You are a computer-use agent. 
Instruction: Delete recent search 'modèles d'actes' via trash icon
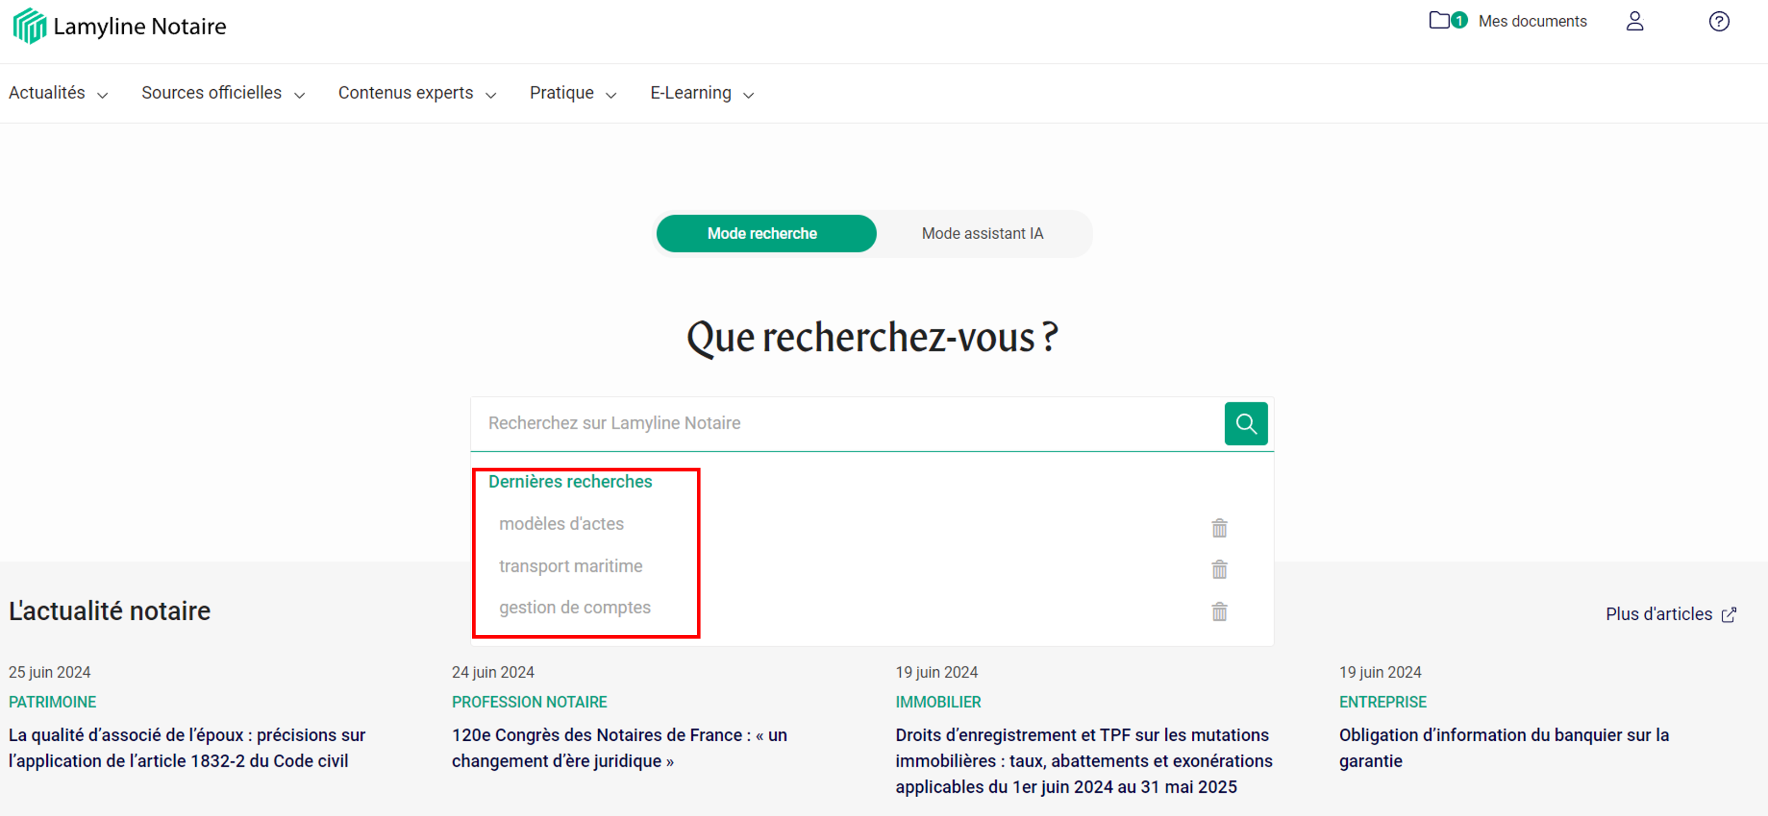(1219, 528)
